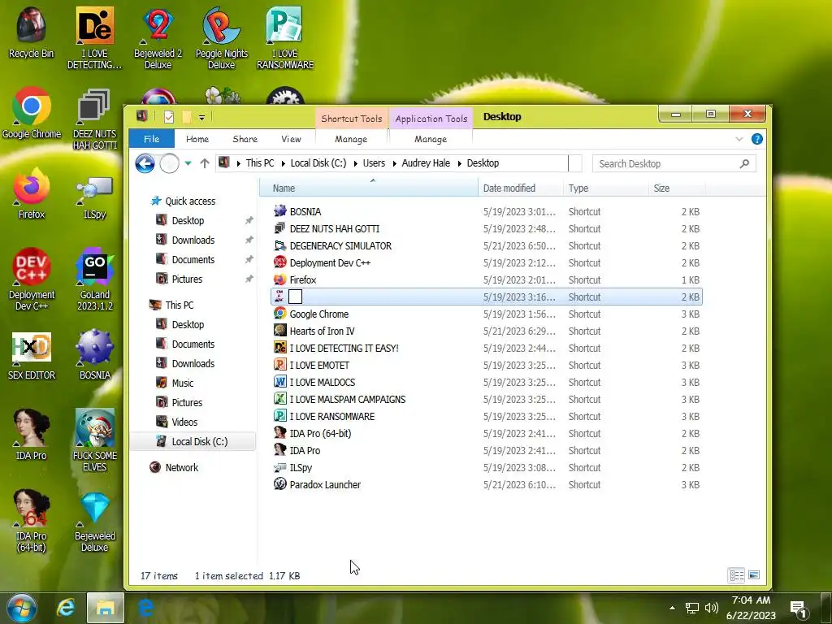Select the FUCK SOME ELVES desktop icon
This screenshot has width=832, height=624.
(x=94, y=440)
